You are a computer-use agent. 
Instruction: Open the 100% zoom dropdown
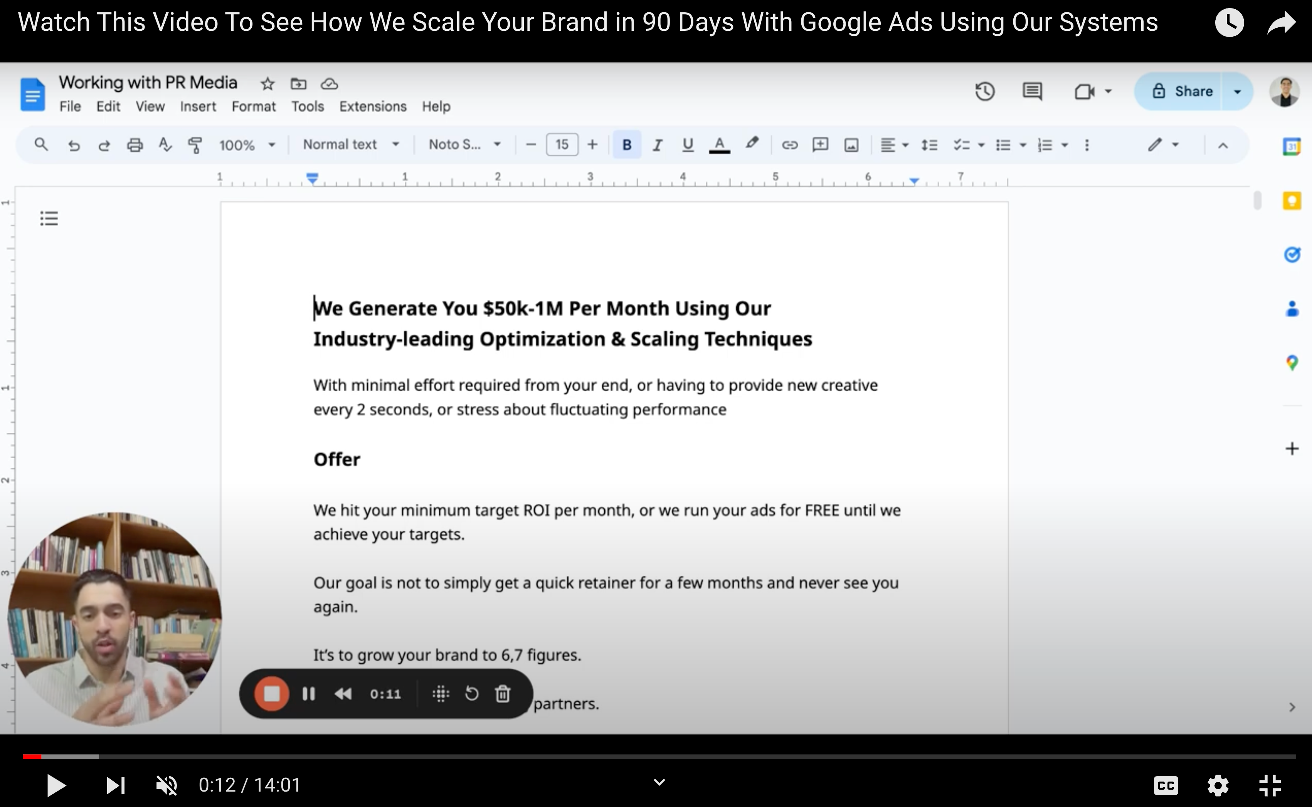click(247, 145)
